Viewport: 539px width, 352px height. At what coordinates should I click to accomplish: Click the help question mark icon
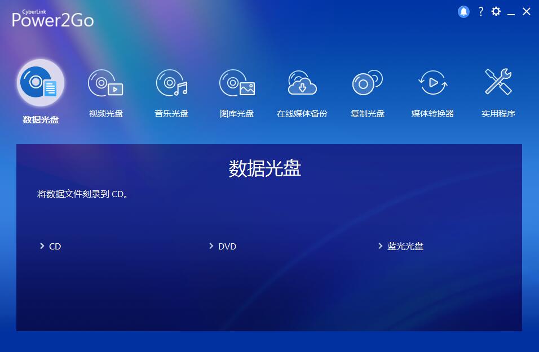tap(480, 11)
